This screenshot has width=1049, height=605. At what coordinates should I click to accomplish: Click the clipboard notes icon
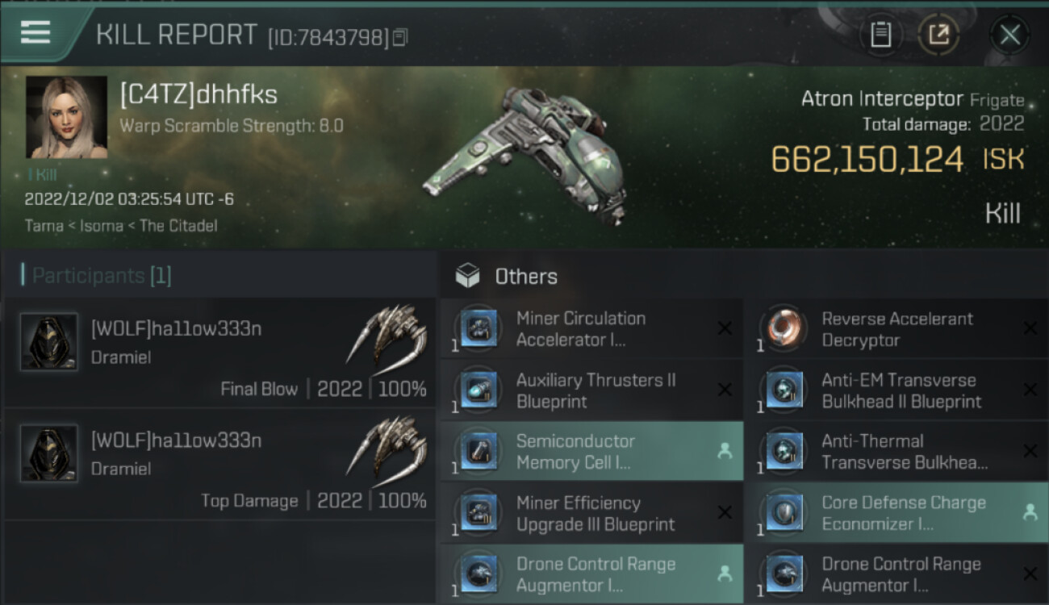coord(881,35)
